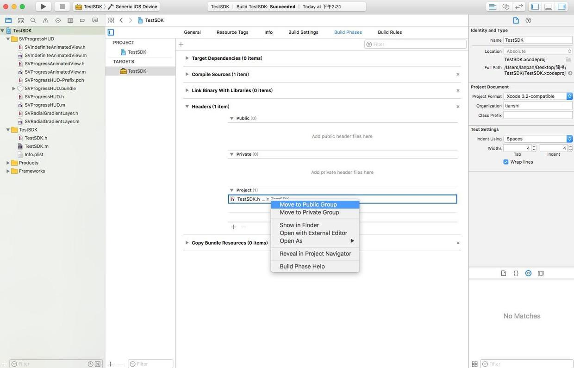Viewport: 574px width, 368px height.
Task: Select the TestSDK target row
Action: tap(140, 71)
